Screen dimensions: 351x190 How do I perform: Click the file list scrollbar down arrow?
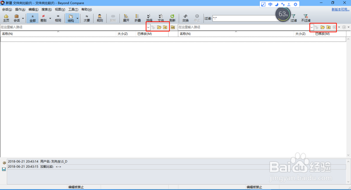[348, 155]
